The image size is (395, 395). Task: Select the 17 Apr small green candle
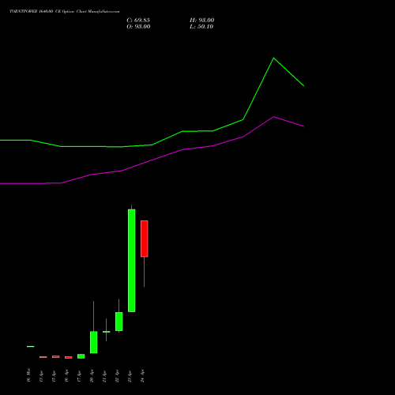(81, 356)
